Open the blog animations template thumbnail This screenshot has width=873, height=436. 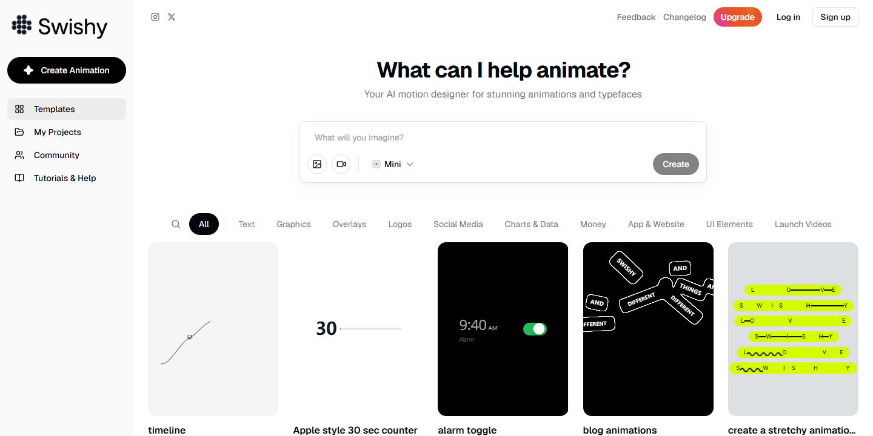click(648, 329)
